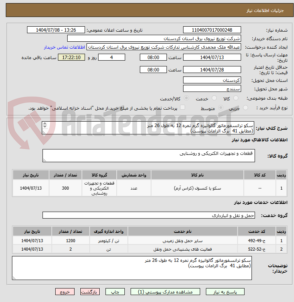Click the service code ح-49-492
Image resolution: width=294 pixels, height=302 pixels.
pyautogui.click(x=257, y=241)
